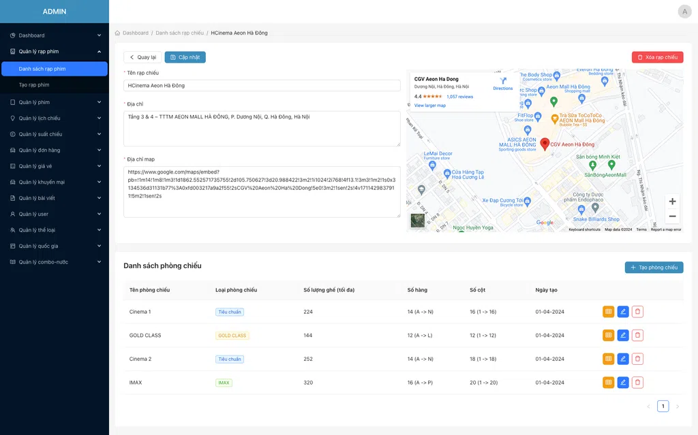
Task: Open the Tạo rạp phim menu item
Action: pyautogui.click(x=55, y=85)
